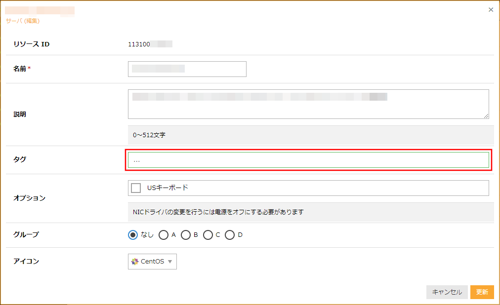Set group to D radio button

click(x=230, y=235)
